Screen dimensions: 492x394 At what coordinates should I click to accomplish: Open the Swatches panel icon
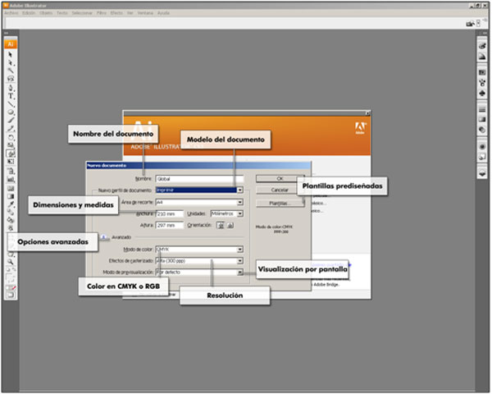[482, 72]
